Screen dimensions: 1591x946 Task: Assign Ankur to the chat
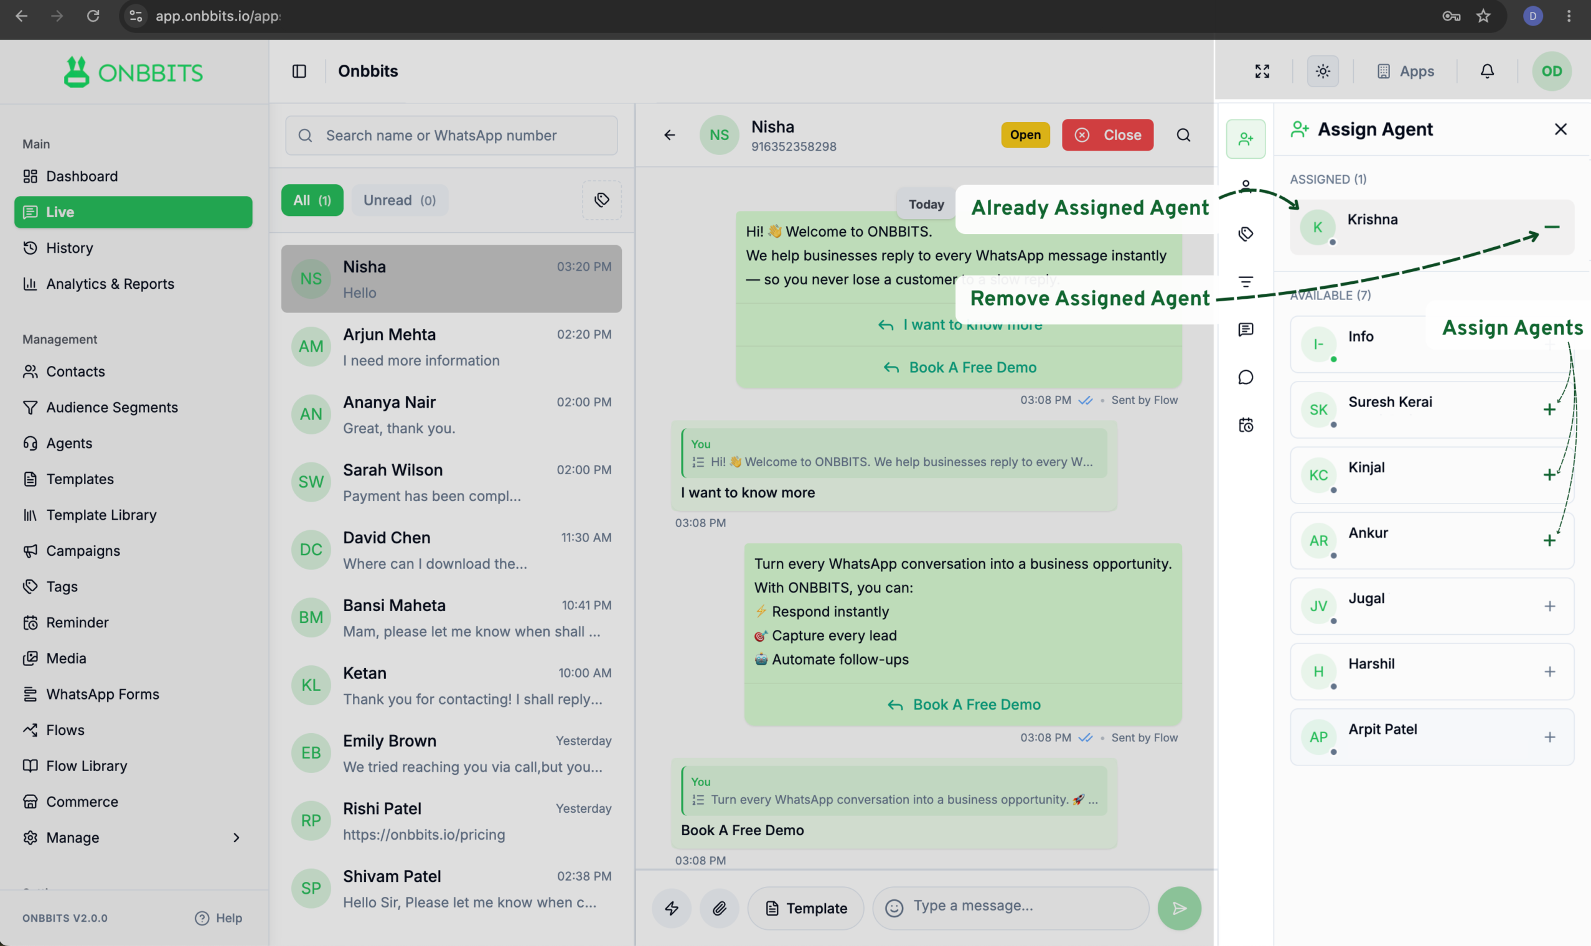[1549, 541]
